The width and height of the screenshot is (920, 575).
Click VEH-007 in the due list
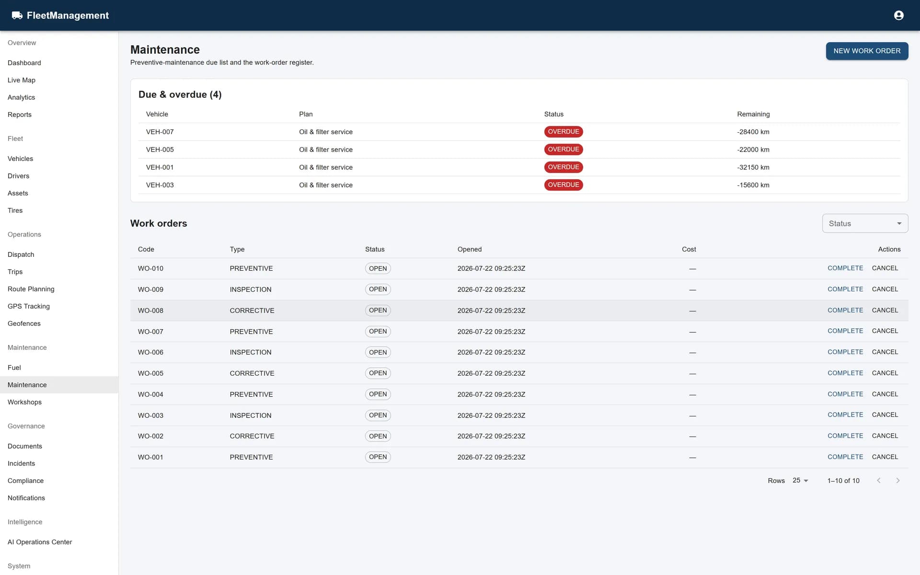click(x=160, y=132)
